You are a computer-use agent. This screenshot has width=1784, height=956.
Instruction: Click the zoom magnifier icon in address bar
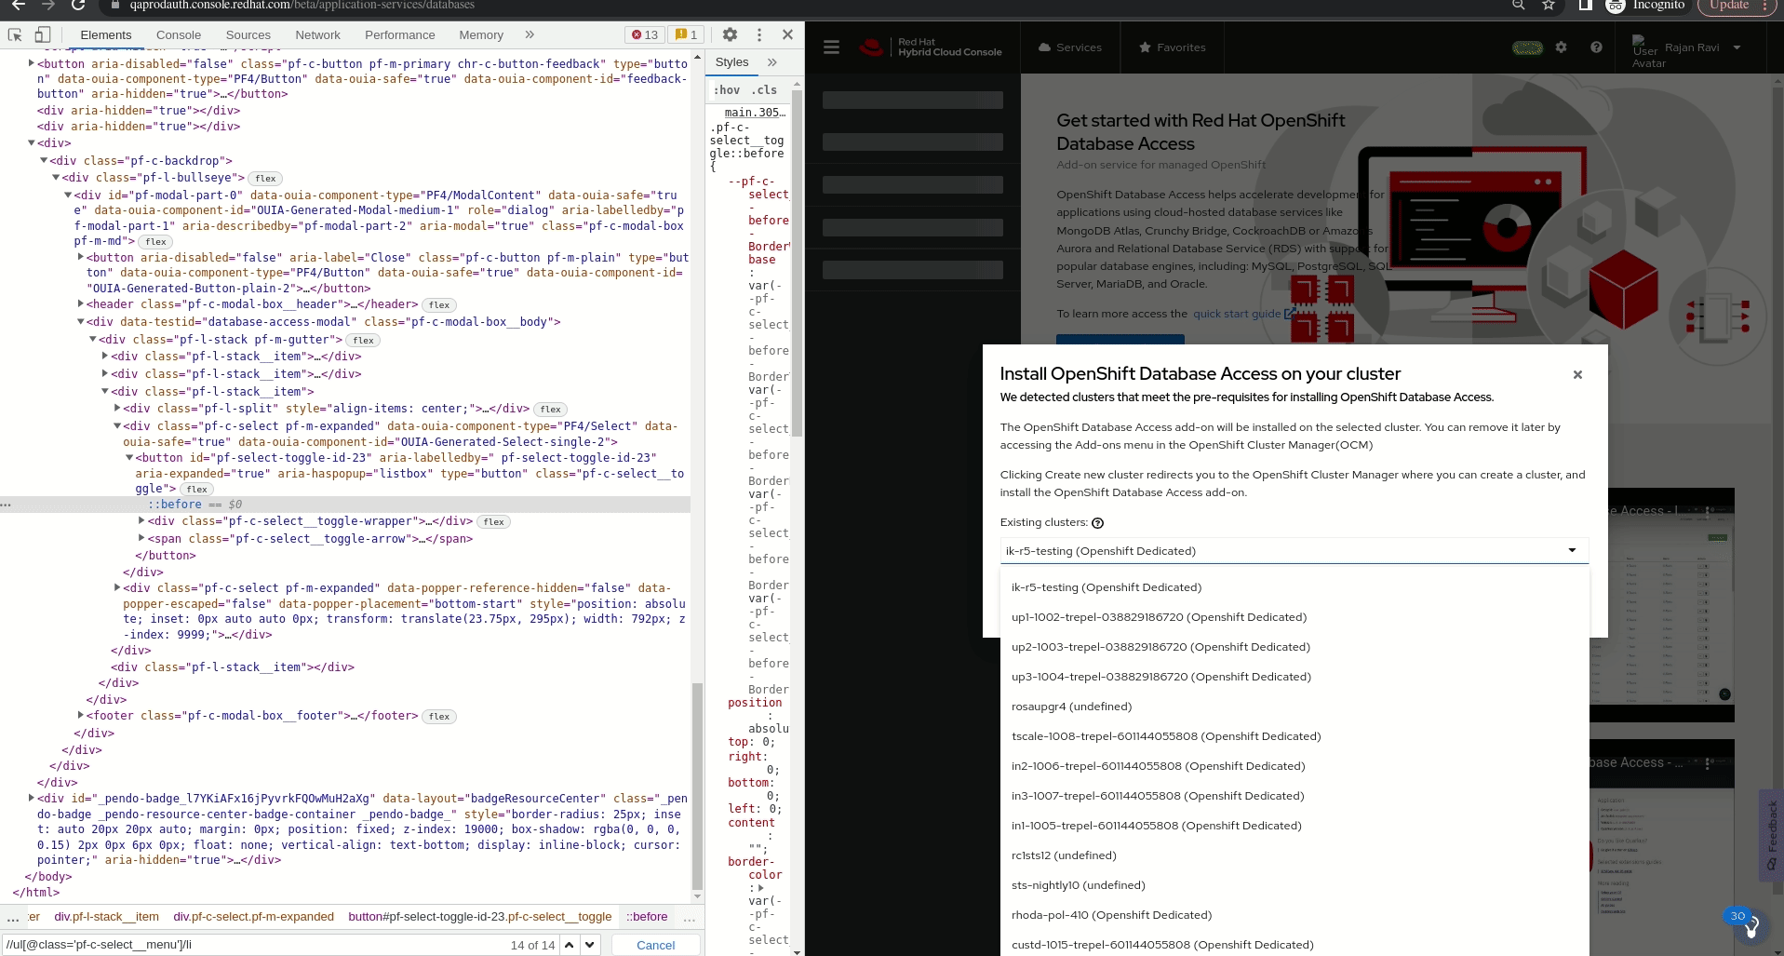[1519, 5]
